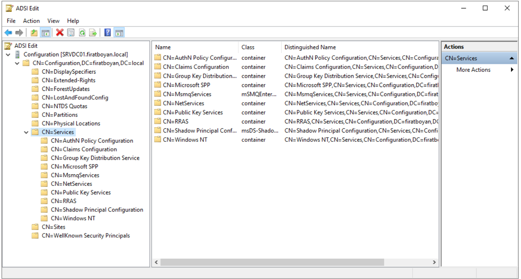Open the File menu
This screenshot has width=521, height=279.
point(11,21)
